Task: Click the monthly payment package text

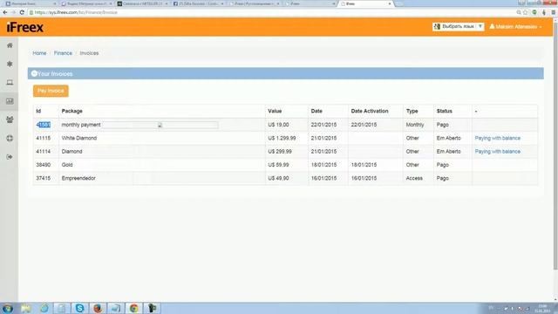Action: click(81, 125)
